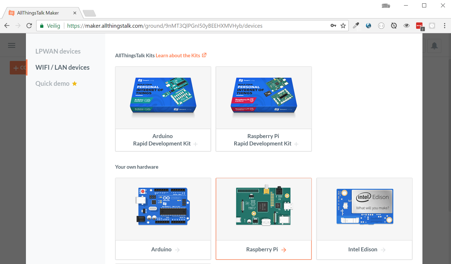Click the orange arrow next to Raspberry Pi
451x264 pixels.
(284, 250)
